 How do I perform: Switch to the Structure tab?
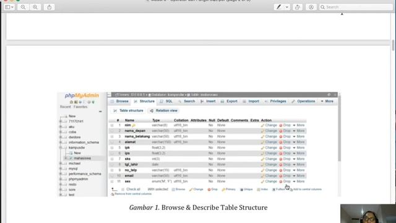coord(144,101)
